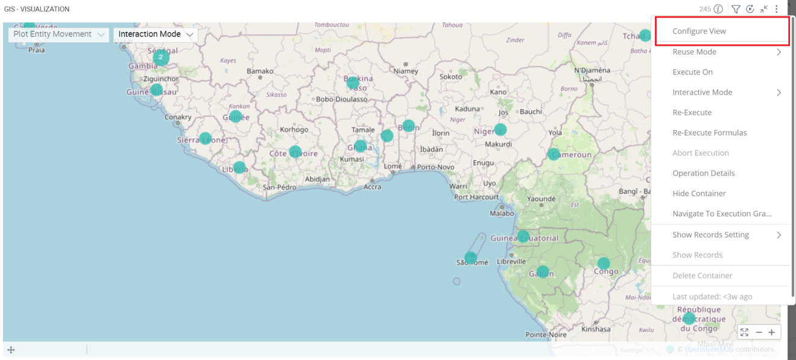This screenshot has height=360, width=796.
Task: Expand the Show Records Setting submenu arrow
Action: tap(779, 235)
